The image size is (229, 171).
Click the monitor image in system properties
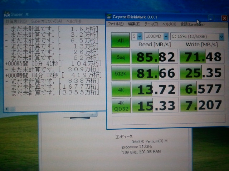click(x=80, y=115)
